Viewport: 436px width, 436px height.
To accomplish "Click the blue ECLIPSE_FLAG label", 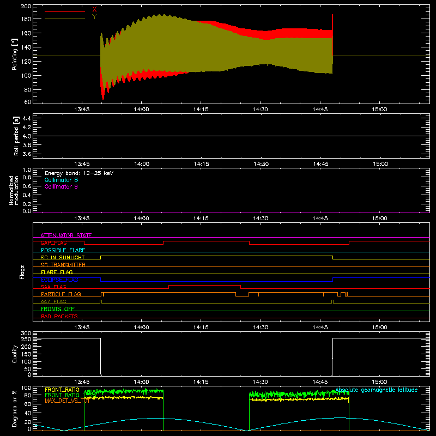I will pyautogui.click(x=59, y=280).
